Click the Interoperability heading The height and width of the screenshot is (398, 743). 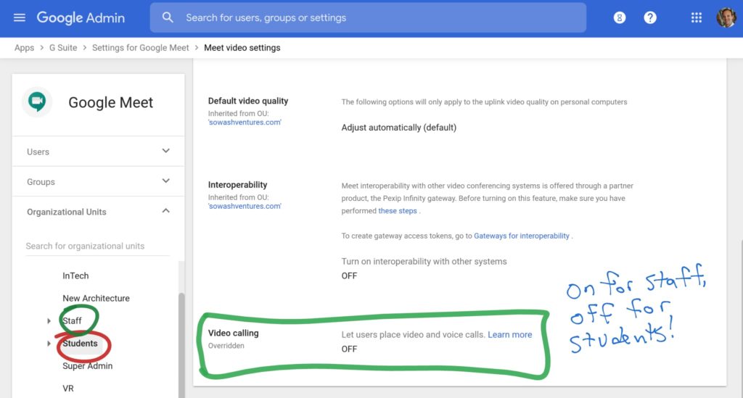click(x=237, y=185)
